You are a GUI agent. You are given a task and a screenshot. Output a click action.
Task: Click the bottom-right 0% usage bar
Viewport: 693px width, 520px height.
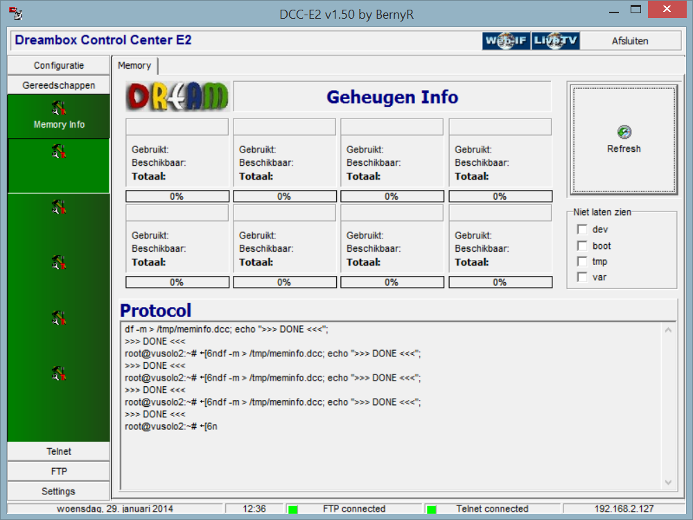click(500, 282)
